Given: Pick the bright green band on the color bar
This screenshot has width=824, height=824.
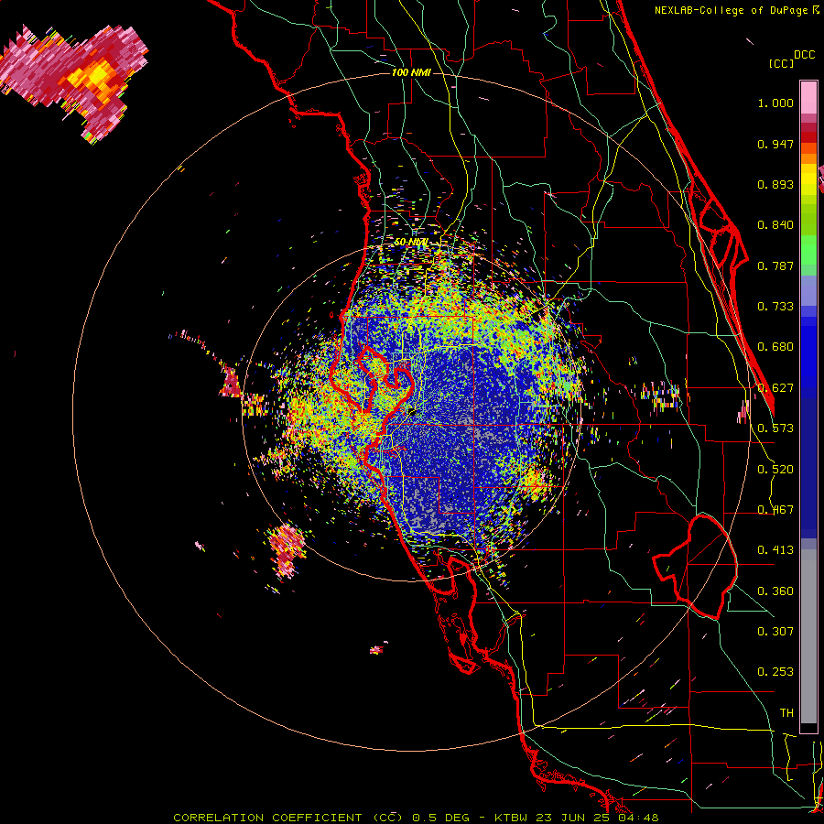Looking at the screenshot, I should tap(808, 250).
